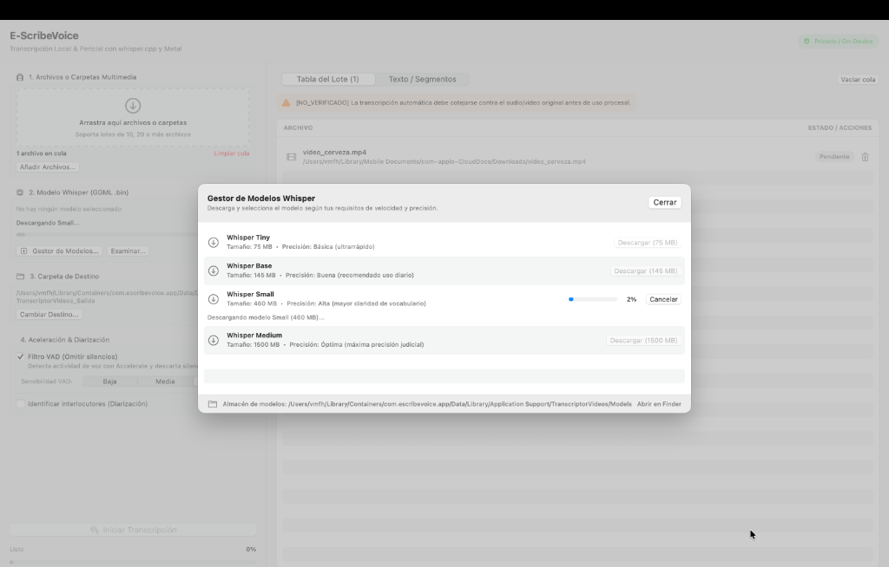Viewport: 889px width, 567px height.
Task: Delete video_cerveza.mp4 with the trash icon
Action: (866, 157)
